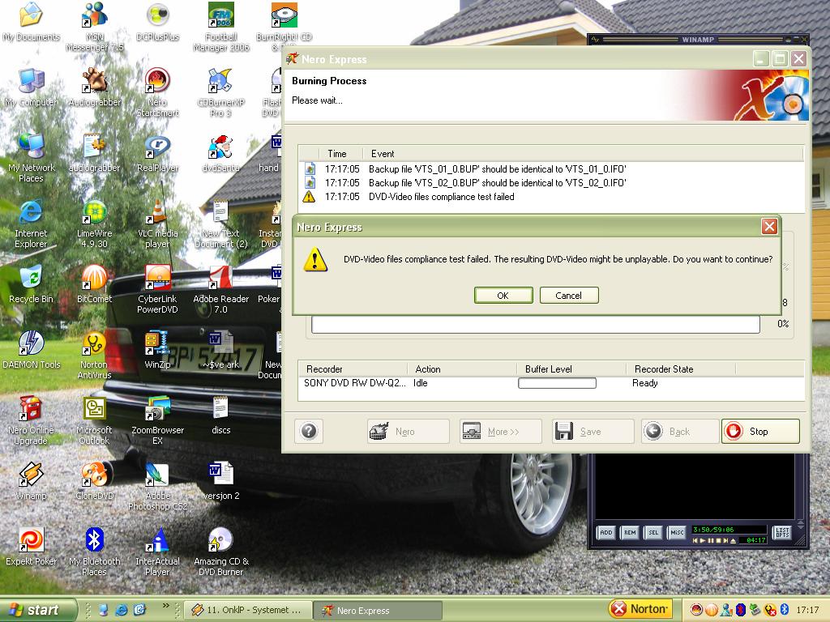The width and height of the screenshot is (830, 622).
Task: Open the discs text file
Action: click(221, 415)
